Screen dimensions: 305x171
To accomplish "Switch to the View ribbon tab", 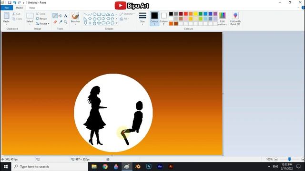I will point(32,8).
